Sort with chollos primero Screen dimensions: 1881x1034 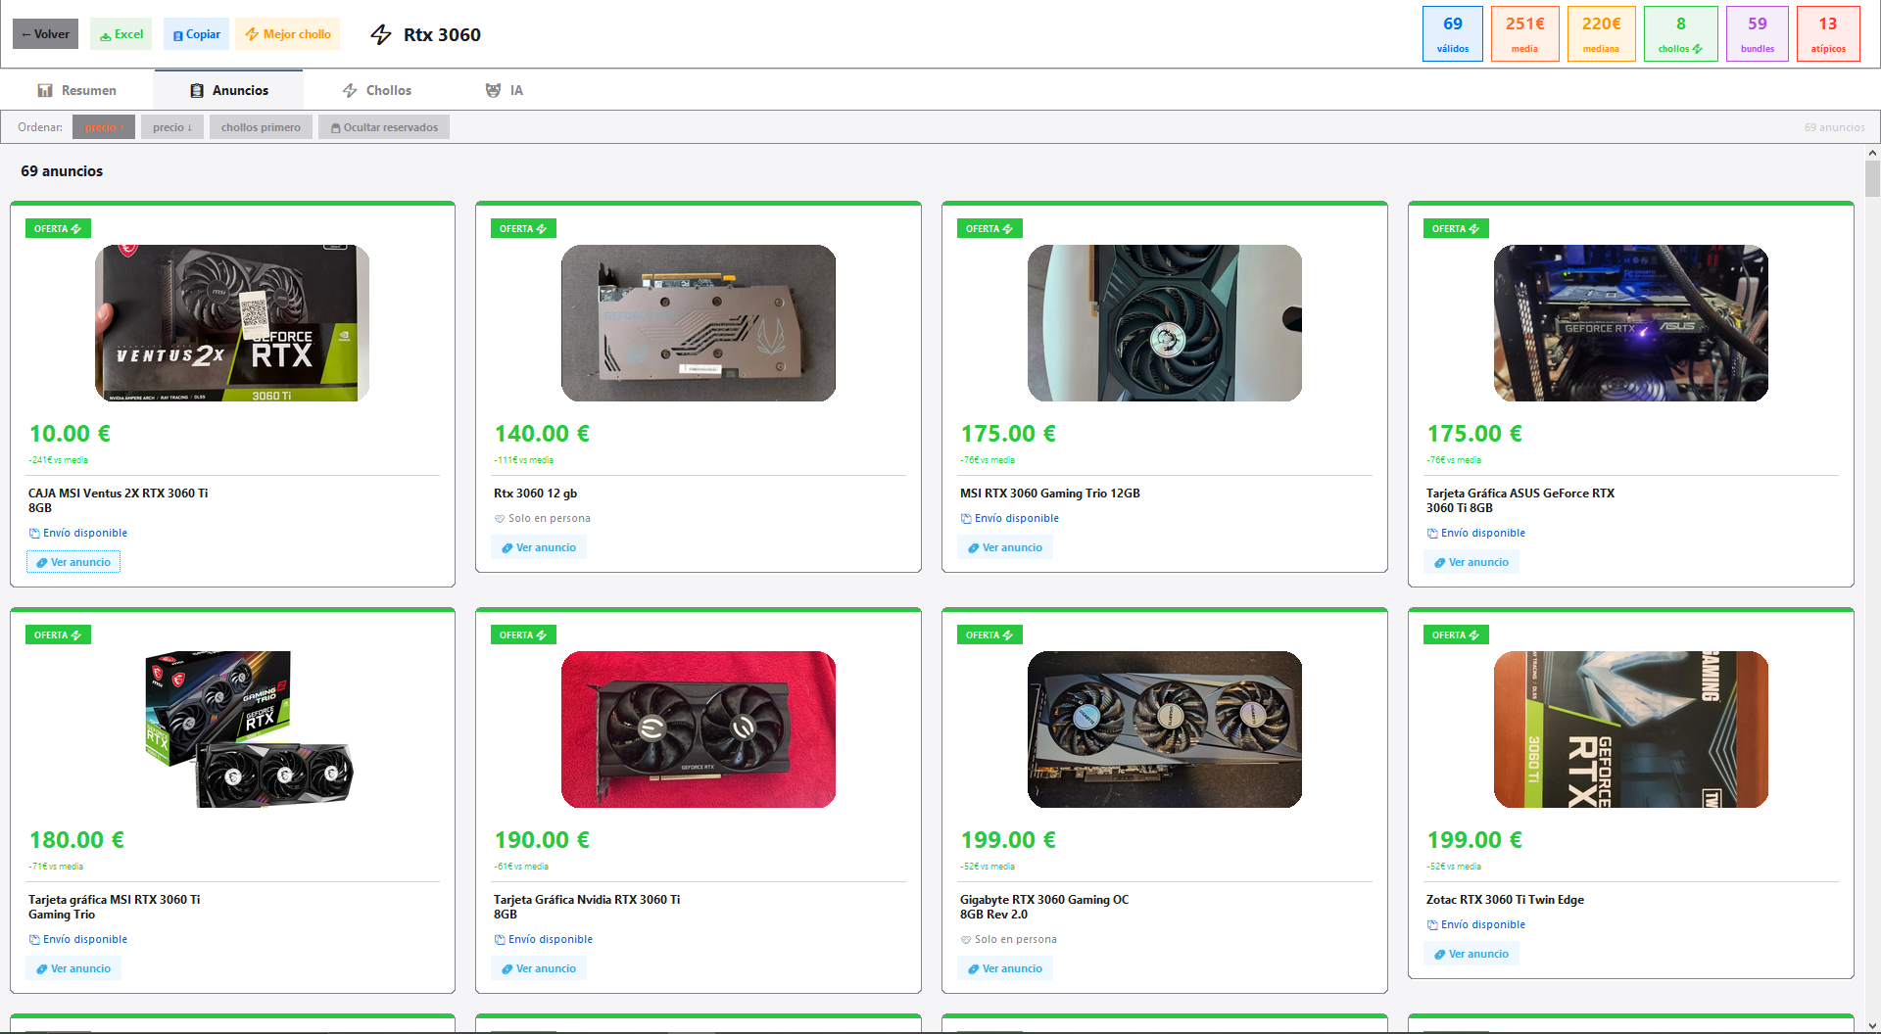pyautogui.click(x=261, y=127)
